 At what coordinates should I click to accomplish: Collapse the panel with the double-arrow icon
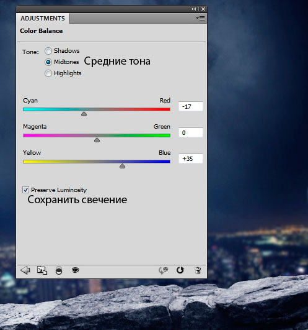point(193,9)
